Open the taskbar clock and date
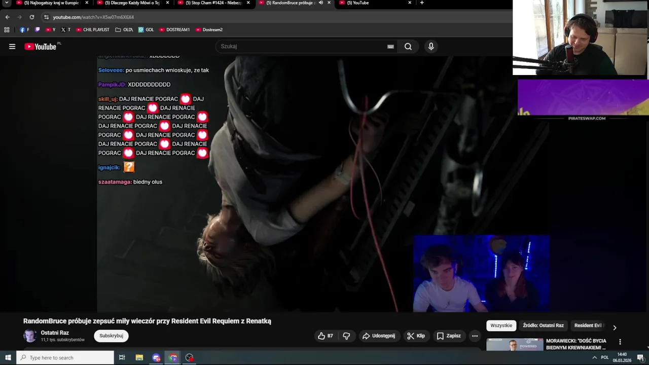The image size is (649, 365). [x=622, y=357]
